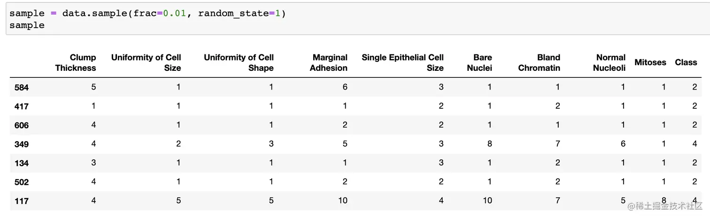Click the Clump Thickness column header
710x218 pixels.
coord(76,62)
